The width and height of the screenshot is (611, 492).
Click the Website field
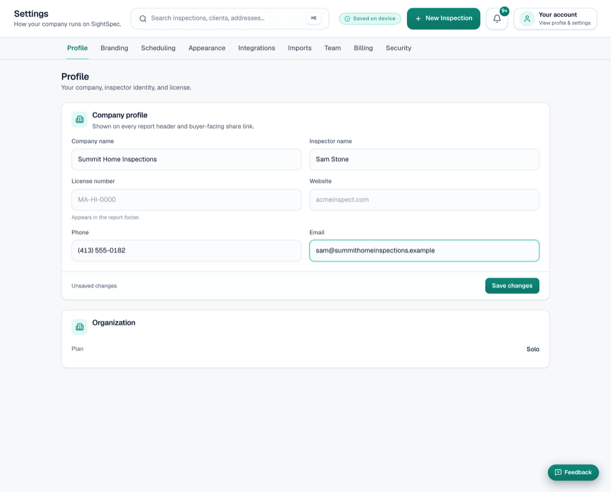[x=424, y=199]
